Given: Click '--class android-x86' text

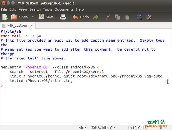Looking at the screenshot, I should (74, 67).
